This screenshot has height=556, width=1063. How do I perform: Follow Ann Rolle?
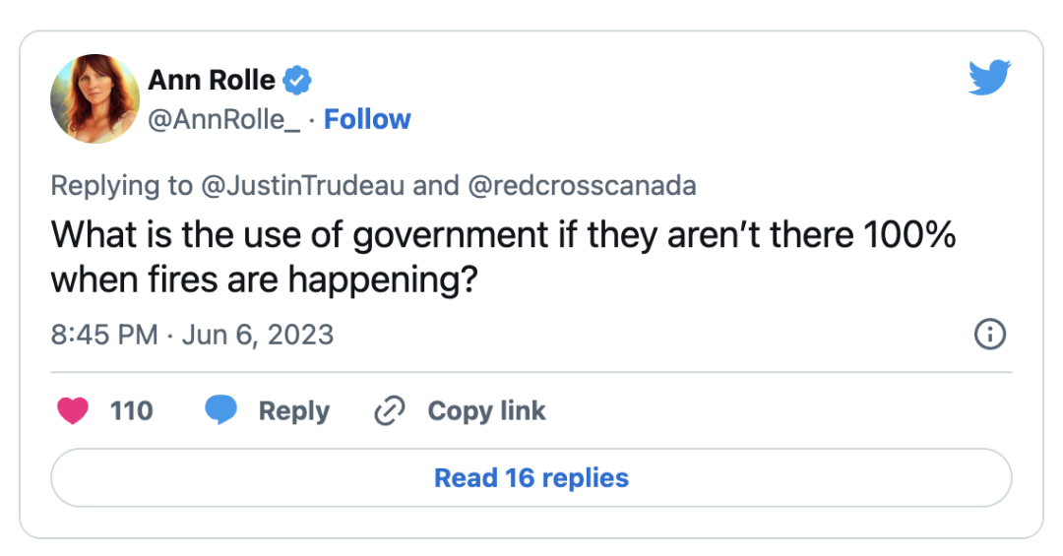click(x=367, y=119)
